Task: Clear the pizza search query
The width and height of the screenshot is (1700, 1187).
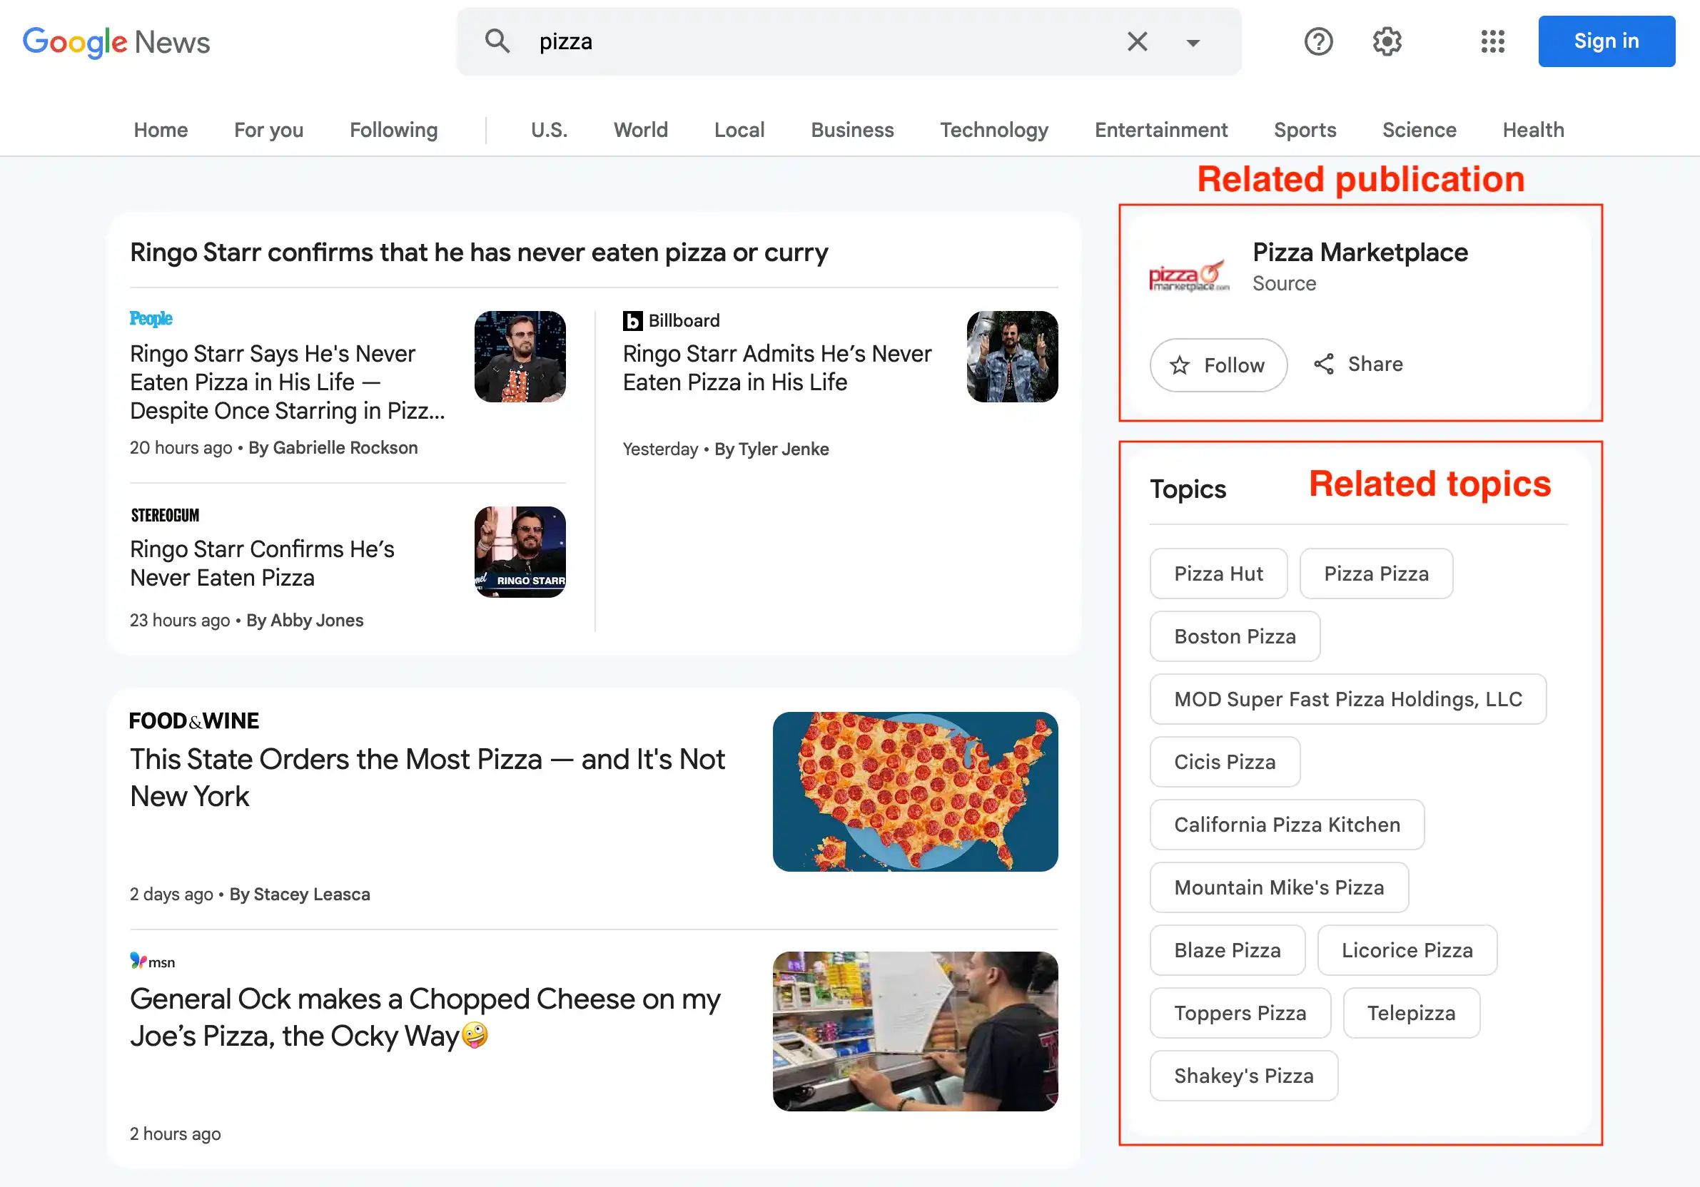Action: [1138, 41]
